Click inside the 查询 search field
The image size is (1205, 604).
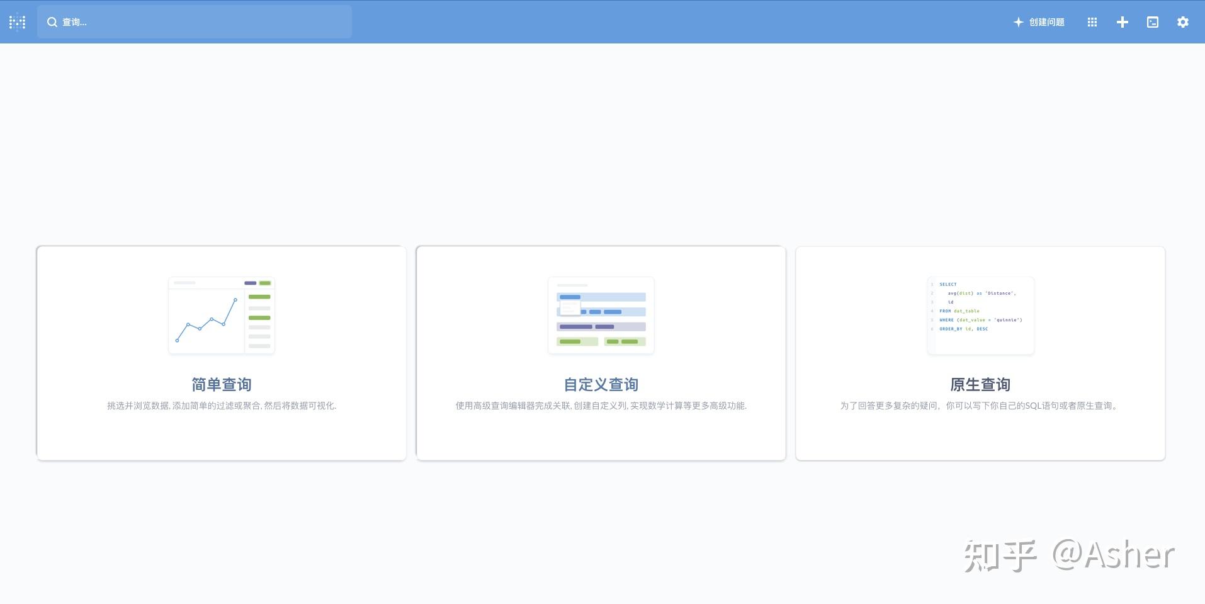pyautogui.click(x=189, y=21)
